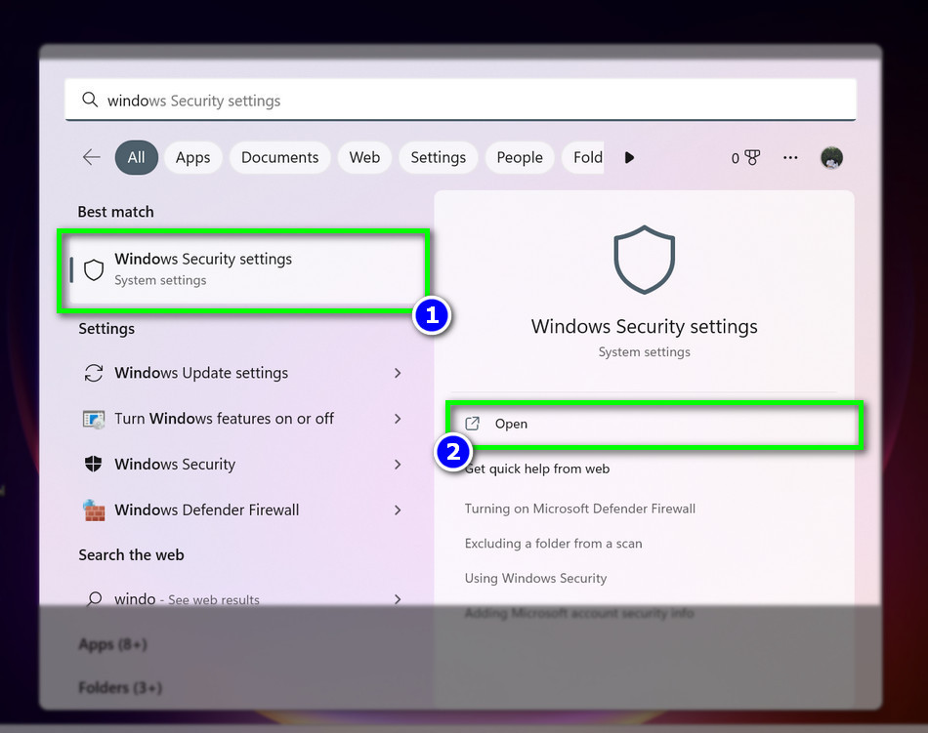The image size is (928, 733).
Task: Open 'Excluding a folder from a scan' link
Action: click(x=553, y=544)
